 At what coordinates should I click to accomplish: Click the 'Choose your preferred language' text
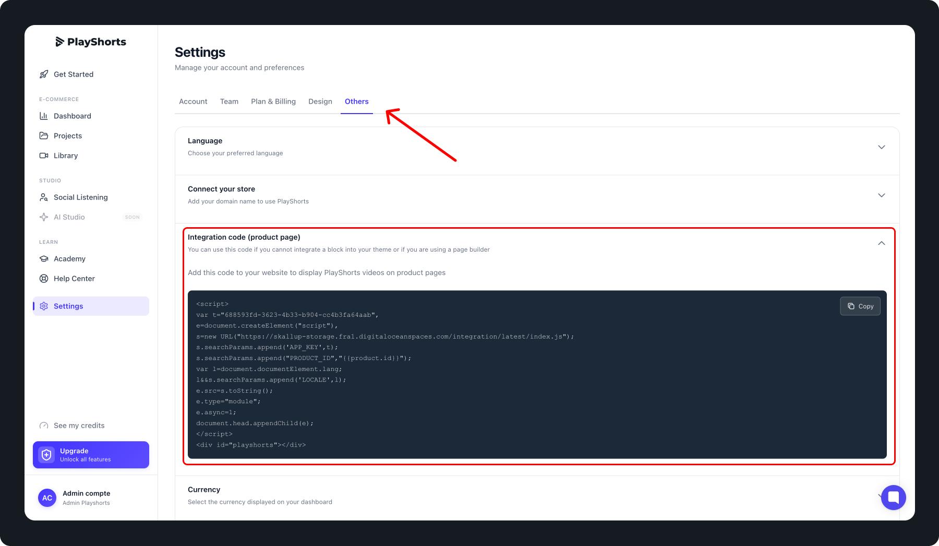click(x=235, y=153)
